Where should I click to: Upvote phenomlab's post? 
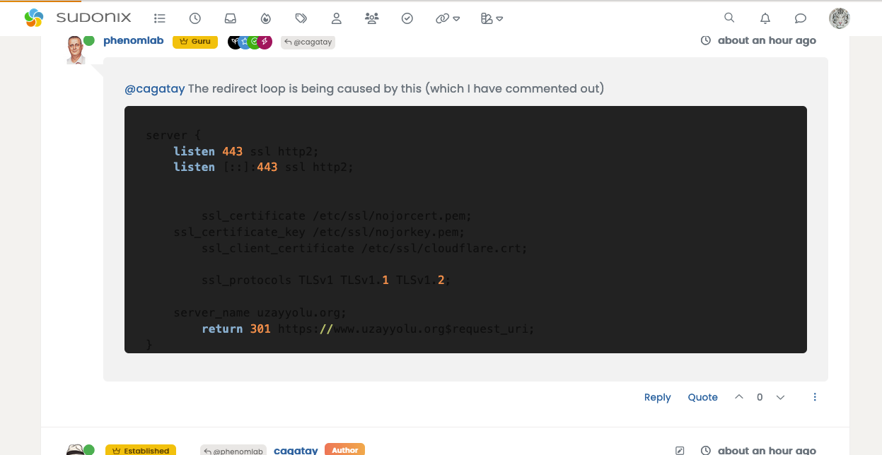pos(739,397)
